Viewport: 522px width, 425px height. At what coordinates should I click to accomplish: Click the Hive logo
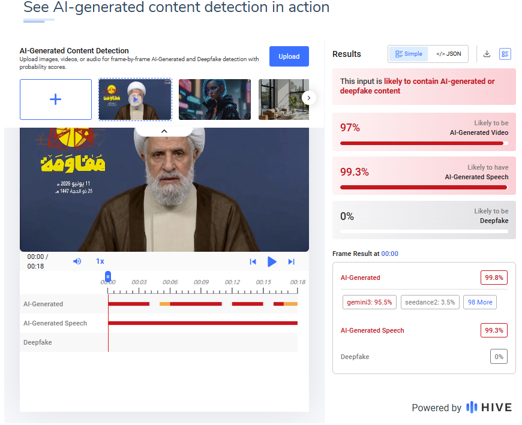pyautogui.click(x=489, y=408)
